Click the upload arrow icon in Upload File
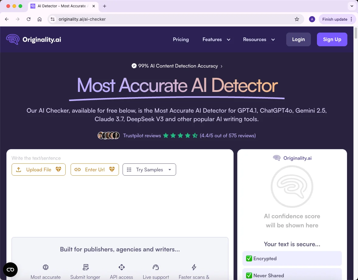 (x=19, y=170)
